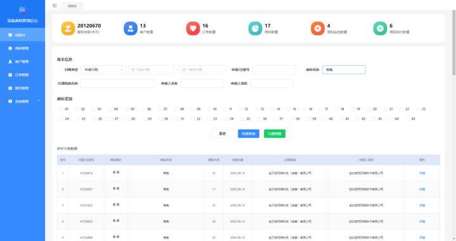
Task: Check trademark class 01 checkbox
Action: 61,109
